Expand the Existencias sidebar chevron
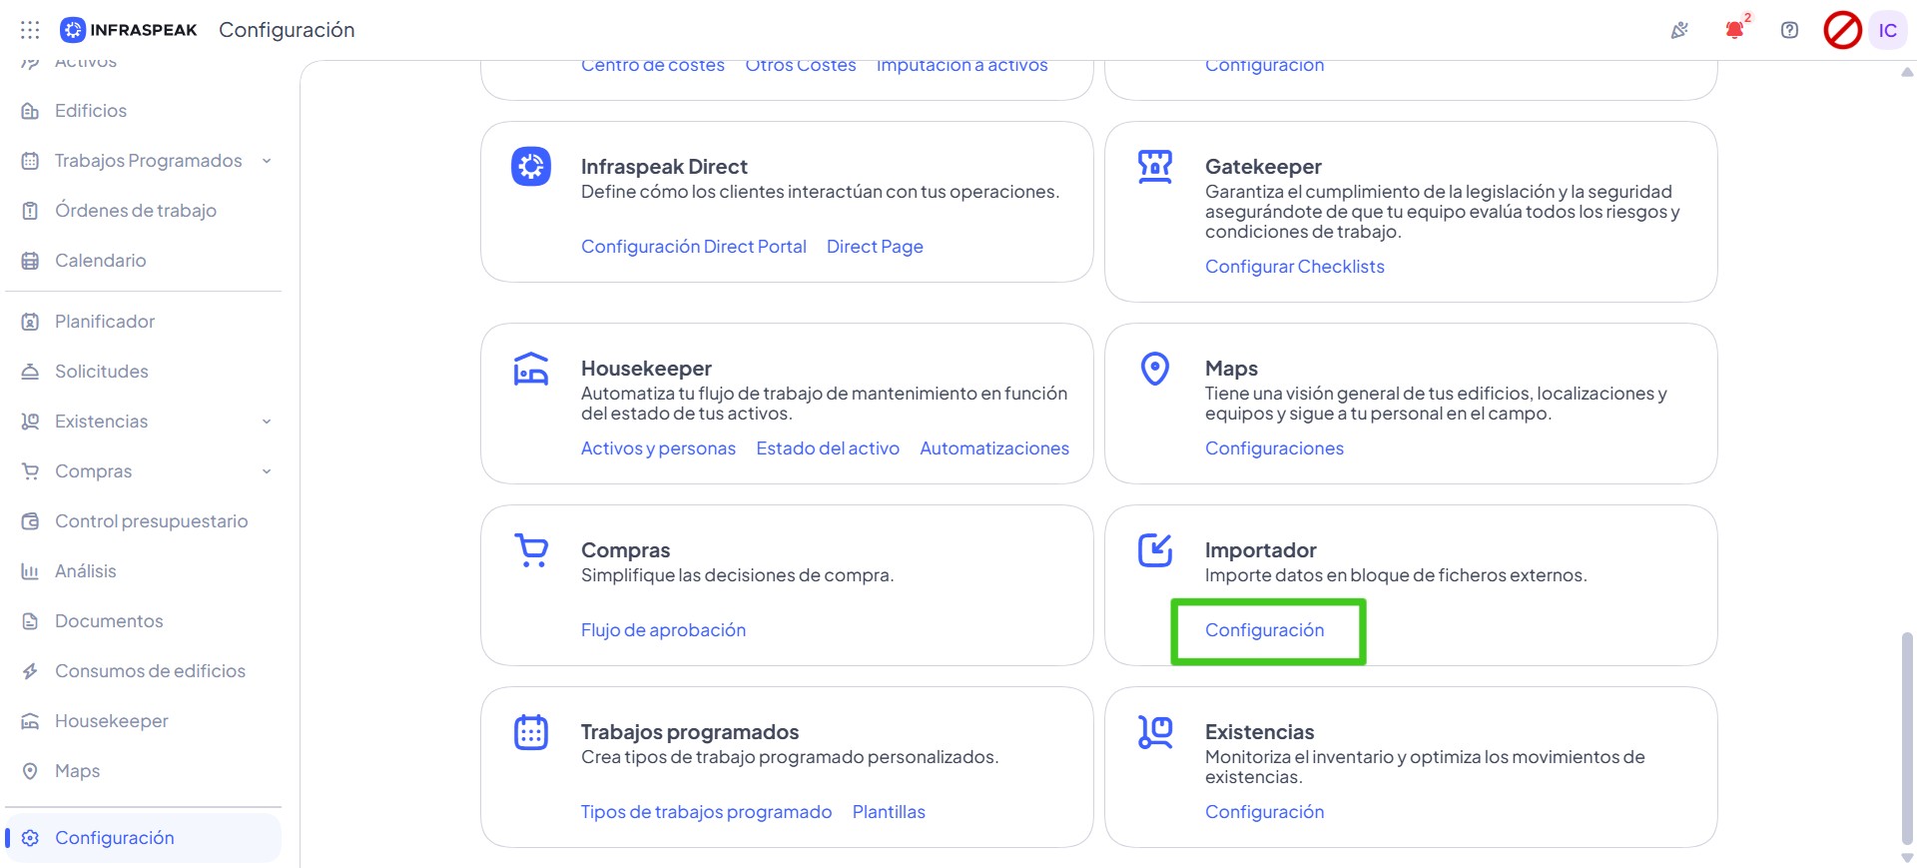Screen dimensions: 1917x868 [x=267, y=422]
